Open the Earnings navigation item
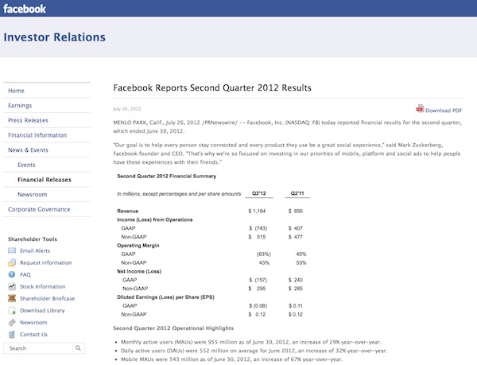 click(x=20, y=105)
